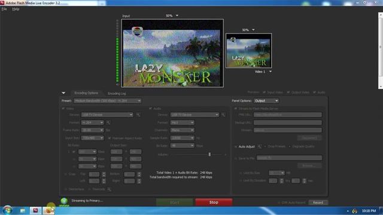Open the third pinned taskbar application
The width and height of the screenshot is (383, 215).
coord(48,211)
